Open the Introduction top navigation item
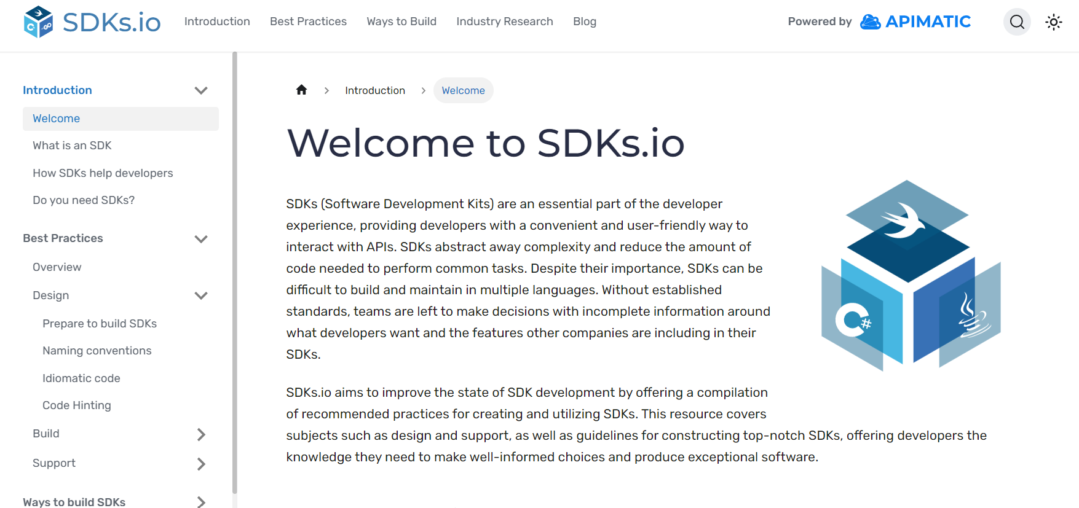The width and height of the screenshot is (1079, 508). tap(217, 21)
